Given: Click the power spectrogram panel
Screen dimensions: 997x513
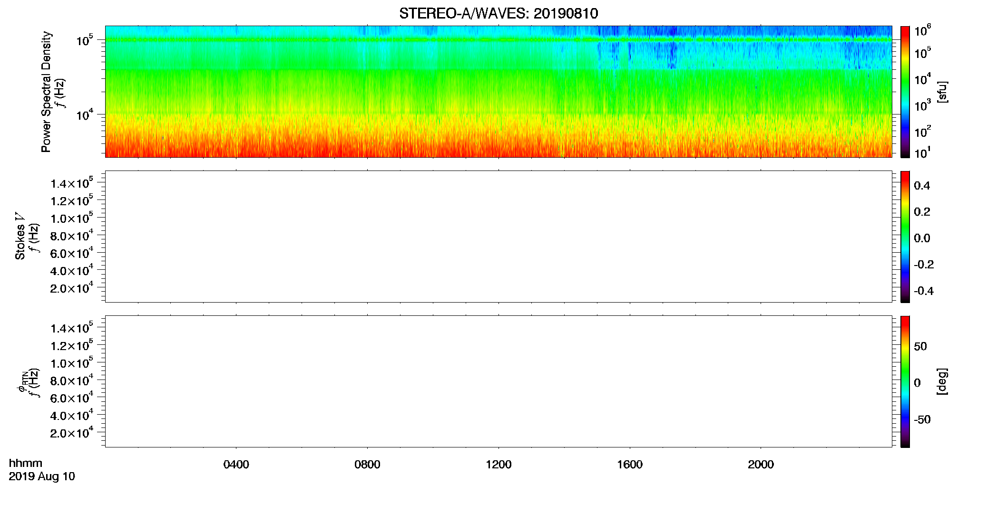Looking at the screenshot, I should click(498, 92).
